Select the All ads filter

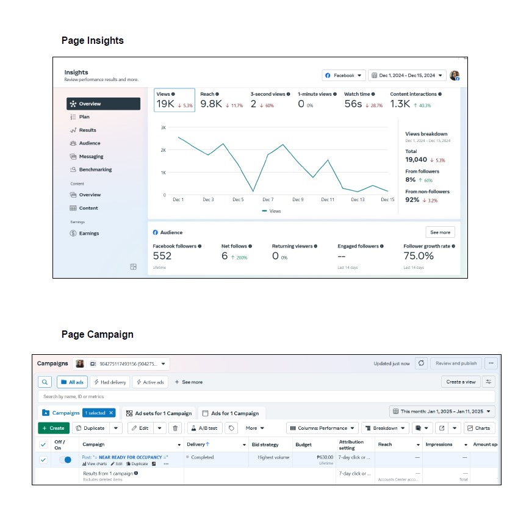point(72,382)
